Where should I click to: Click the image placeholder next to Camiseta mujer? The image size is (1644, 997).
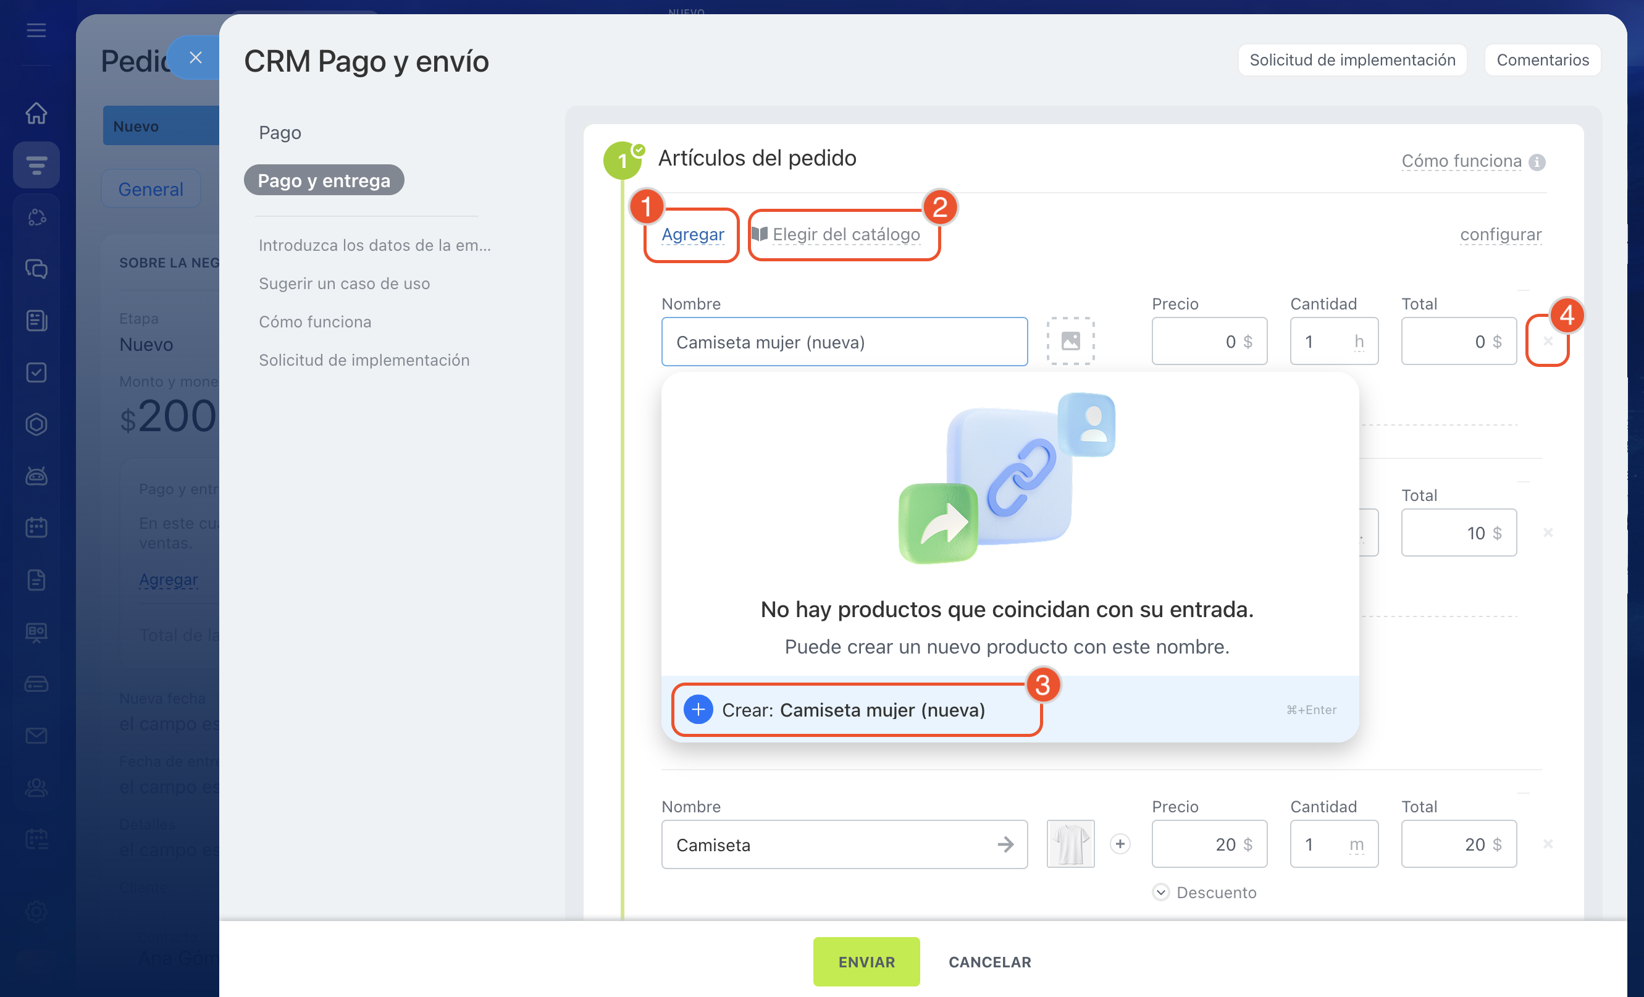point(1070,341)
